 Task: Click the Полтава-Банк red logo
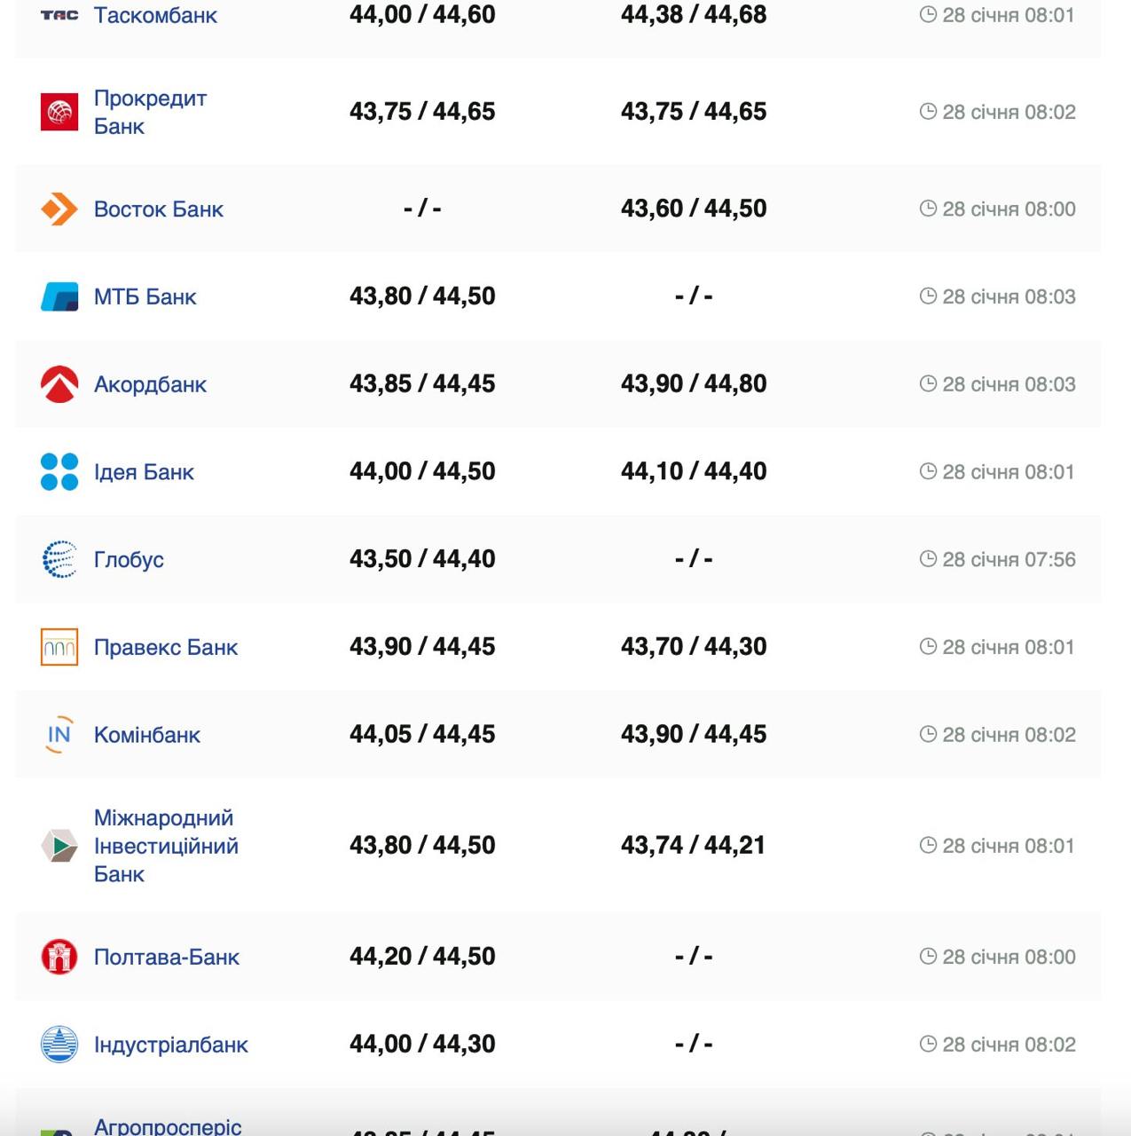point(59,957)
